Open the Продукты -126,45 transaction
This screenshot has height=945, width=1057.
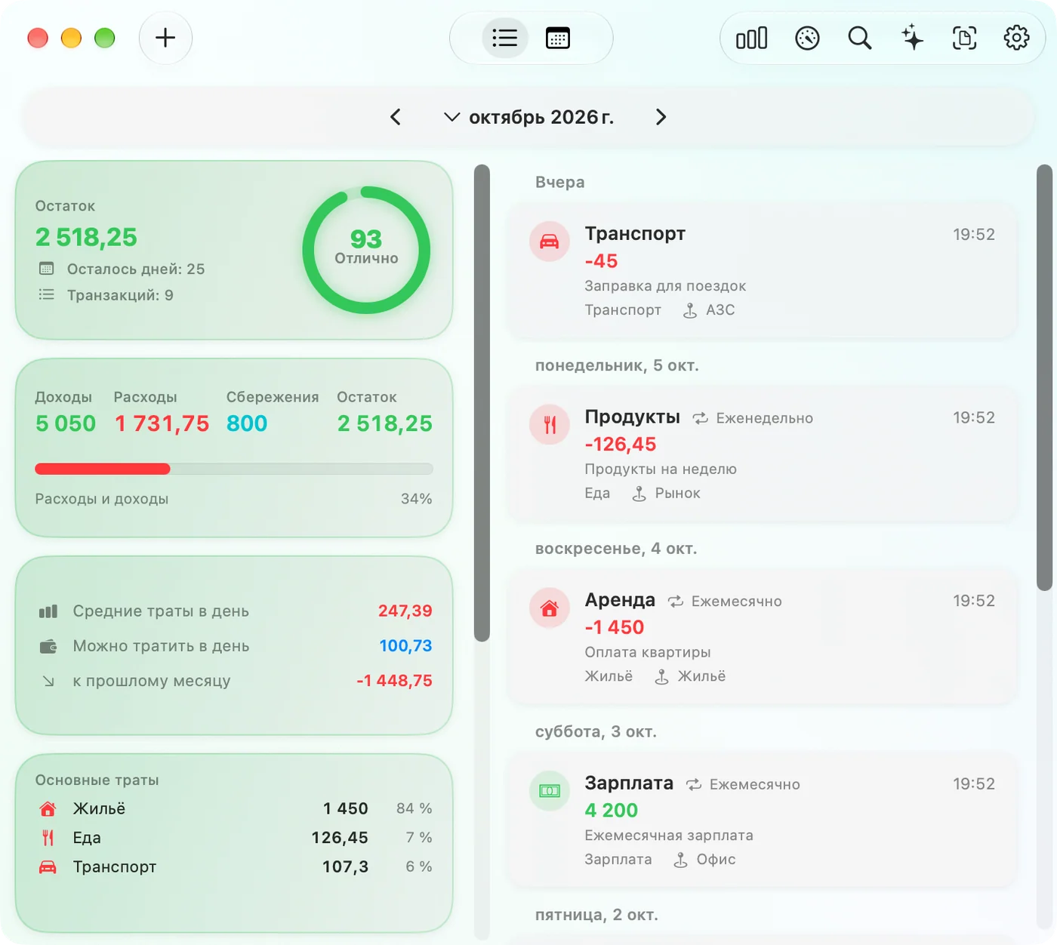763,456
